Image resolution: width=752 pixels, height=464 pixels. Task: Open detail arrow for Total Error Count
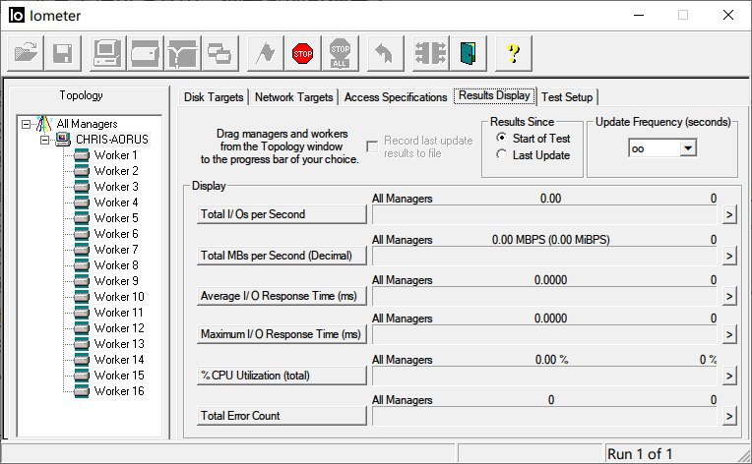[729, 416]
